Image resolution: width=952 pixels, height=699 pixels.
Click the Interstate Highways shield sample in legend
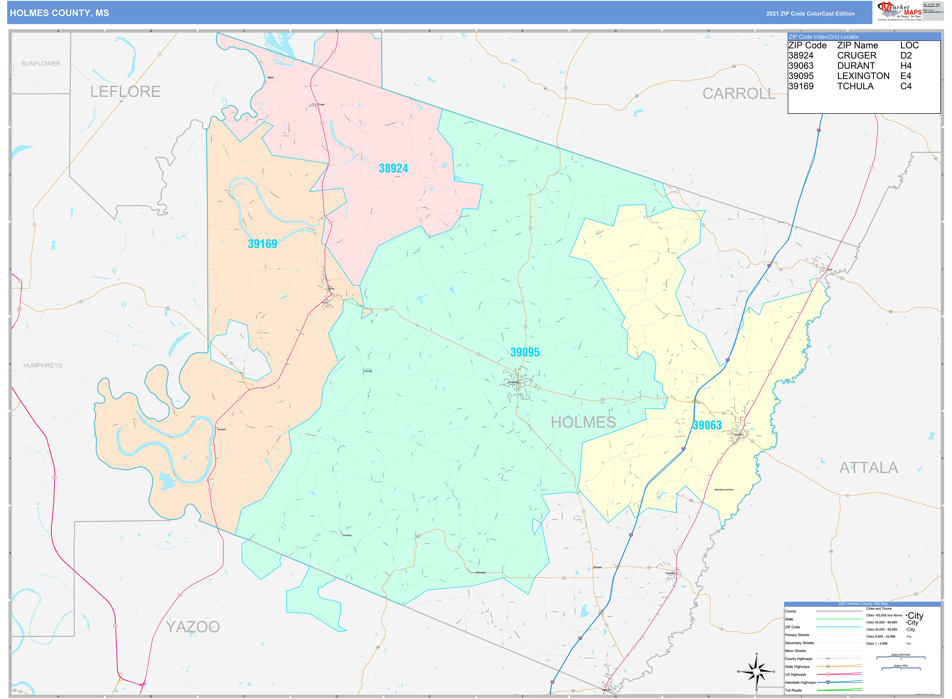click(x=828, y=683)
